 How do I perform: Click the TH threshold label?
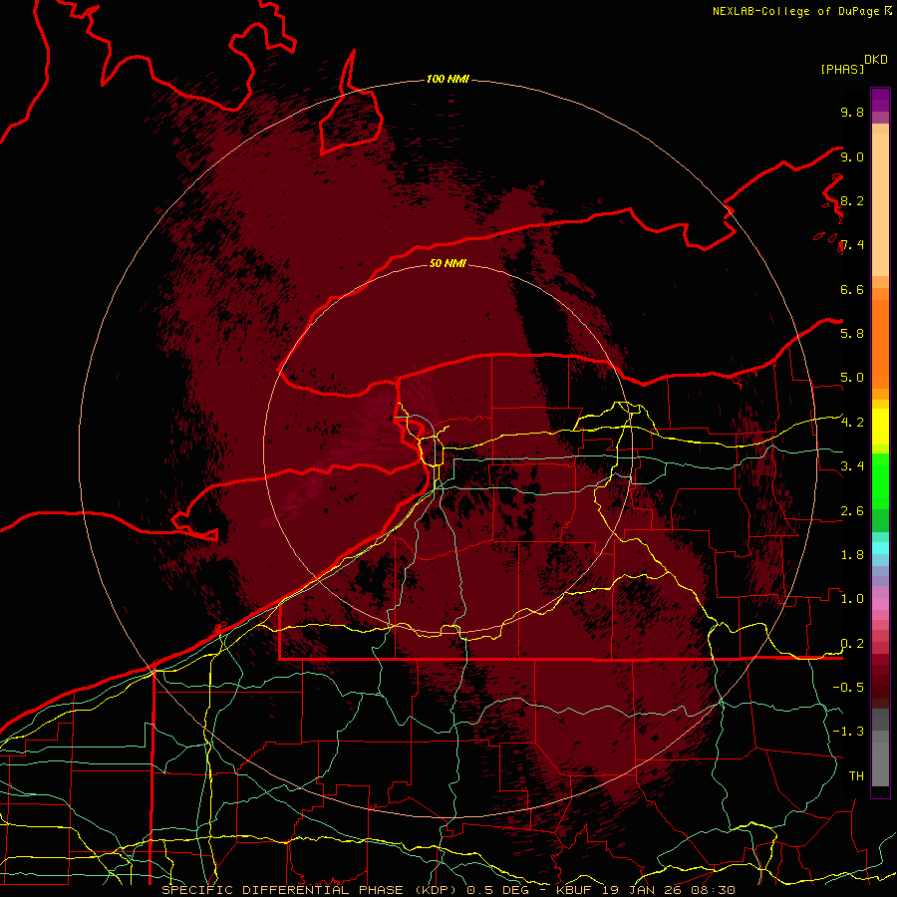click(856, 776)
